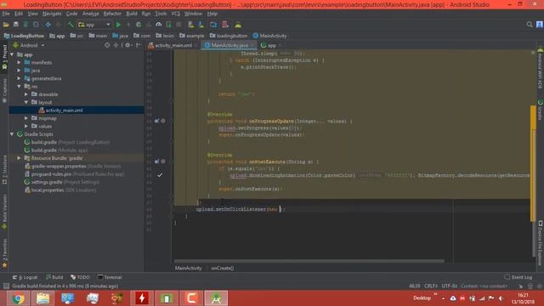
Task: Open the Logcat tool window
Action: [25, 277]
